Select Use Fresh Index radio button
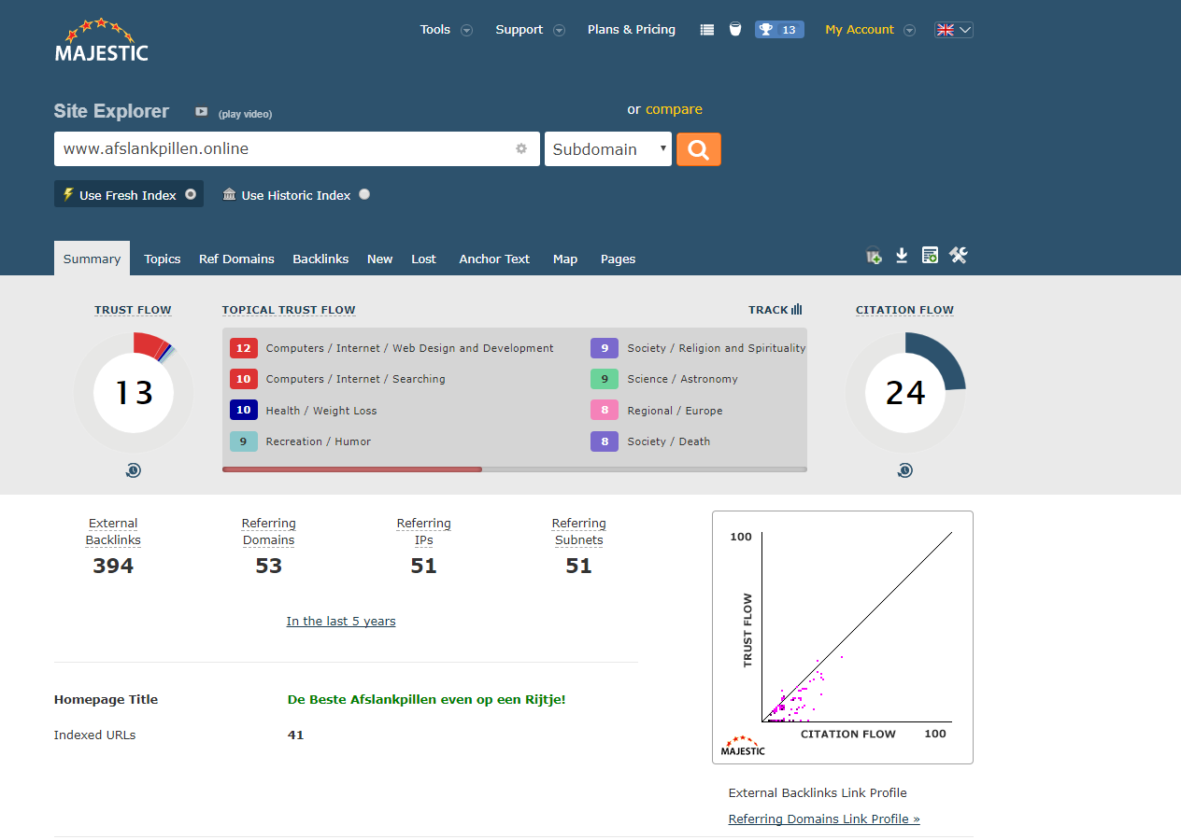The image size is (1181, 840). (191, 194)
